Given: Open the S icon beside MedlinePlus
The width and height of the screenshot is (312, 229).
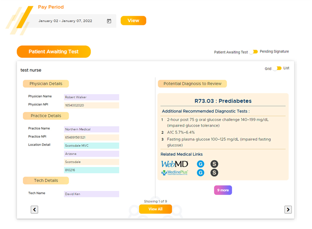Looking at the screenshot, I should coord(214,173).
